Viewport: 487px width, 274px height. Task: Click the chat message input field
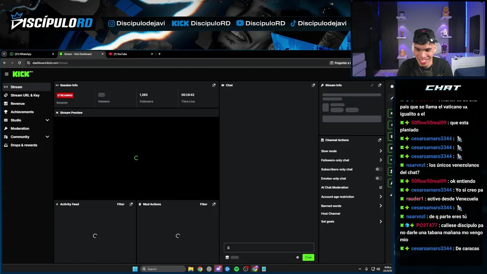tap(269, 248)
